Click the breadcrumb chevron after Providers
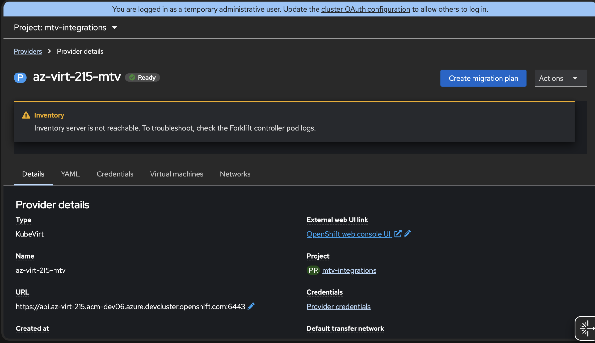The width and height of the screenshot is (595, 343). (49, 51)
